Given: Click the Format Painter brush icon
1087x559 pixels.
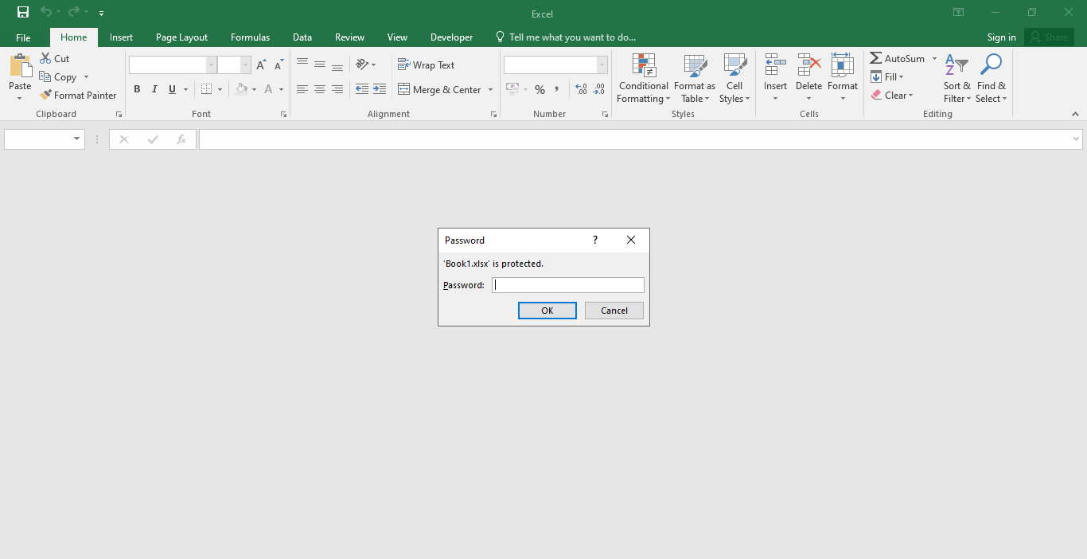Looking at the screenshot, I should click(45, 96).
